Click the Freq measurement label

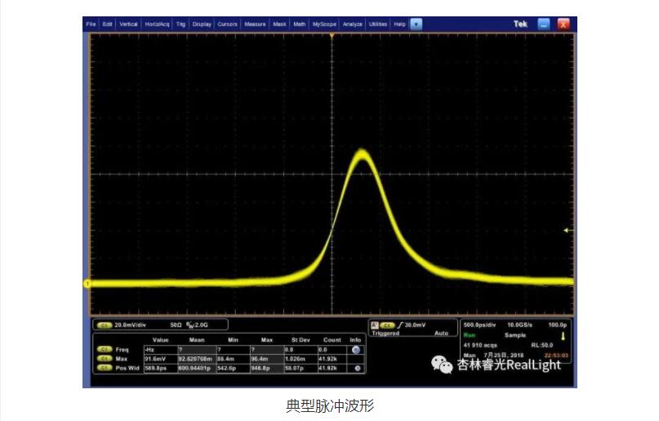pos(122,350)
